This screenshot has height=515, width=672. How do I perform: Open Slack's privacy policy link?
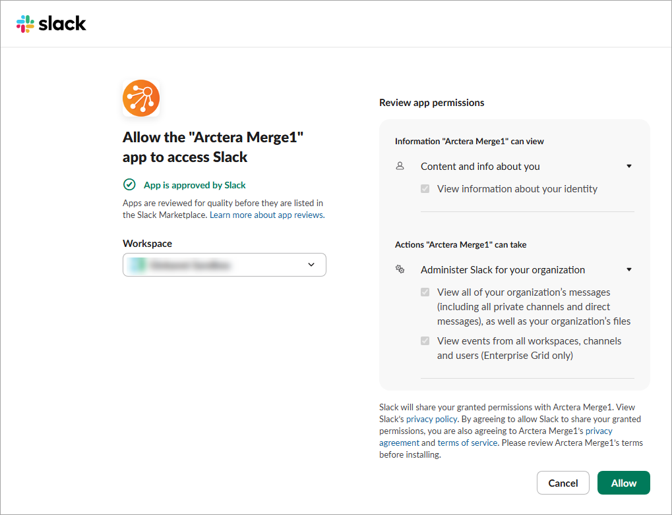coord(431,419)
